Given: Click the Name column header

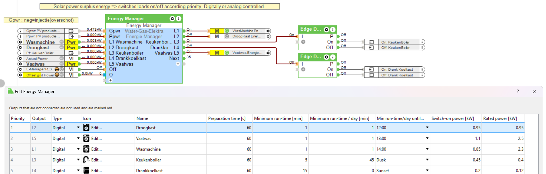Looking at the screenshot, I should point(142,118).
